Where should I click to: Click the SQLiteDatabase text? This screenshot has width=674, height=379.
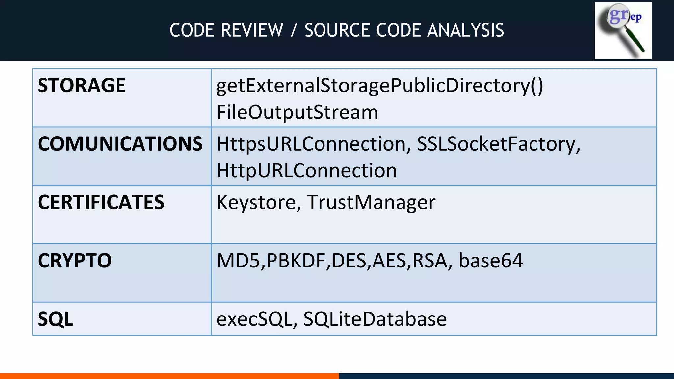pyautogui.click(x=375, y=319)
